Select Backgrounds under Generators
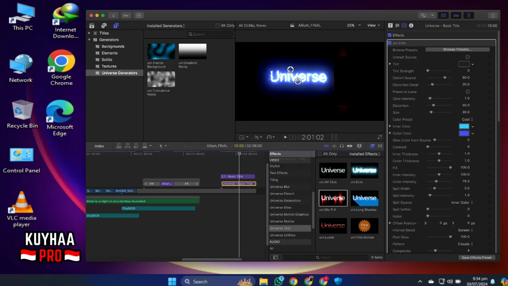 (x=113, y=46)
